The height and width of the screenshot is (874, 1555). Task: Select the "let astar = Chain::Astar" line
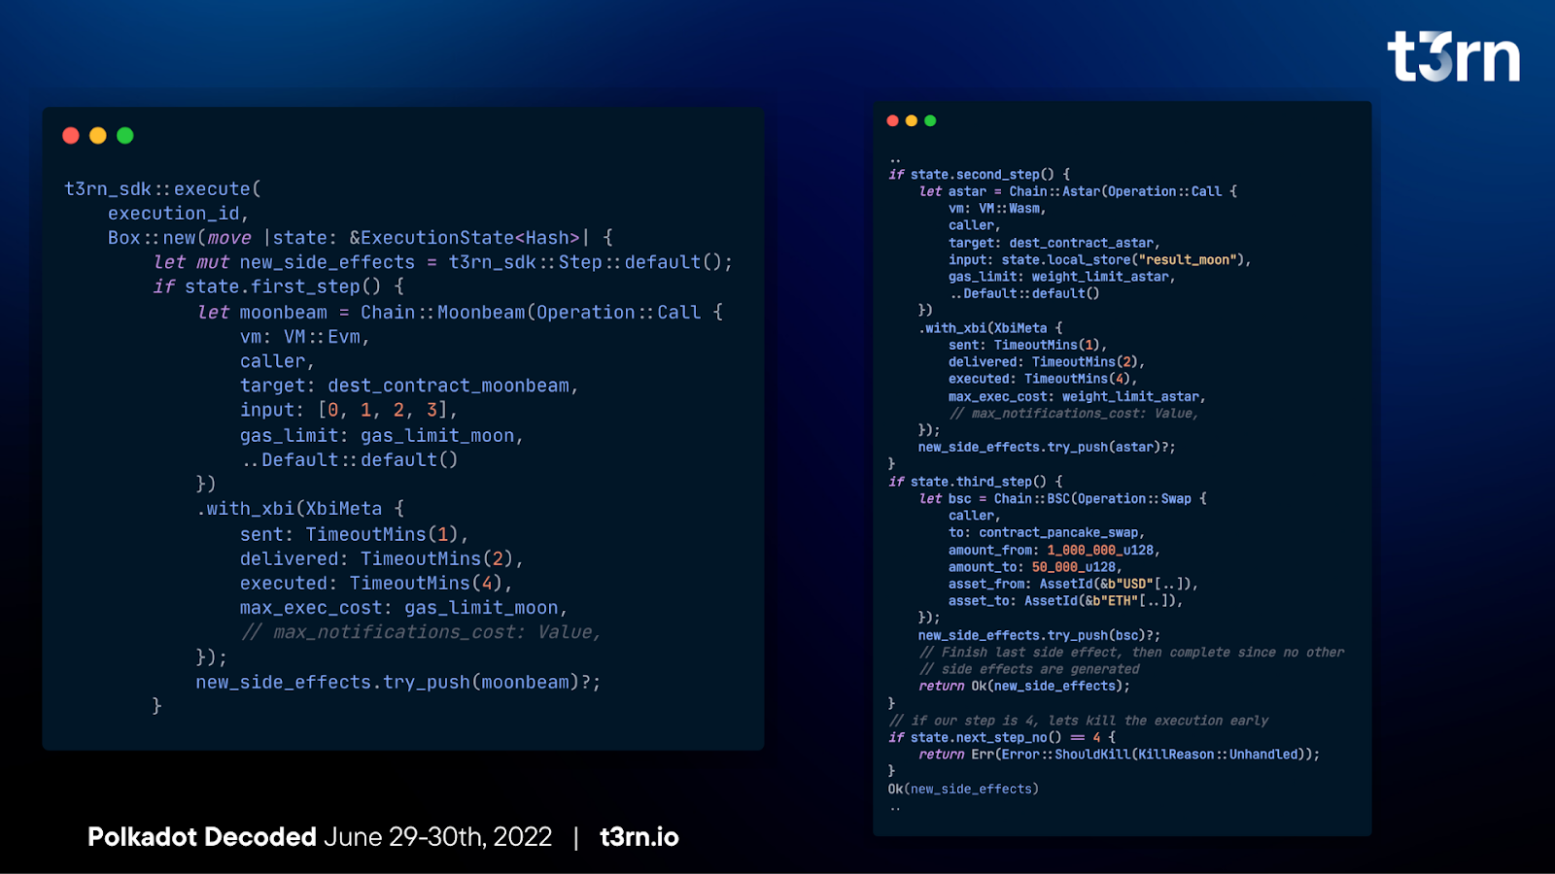tap(1078, 191)
